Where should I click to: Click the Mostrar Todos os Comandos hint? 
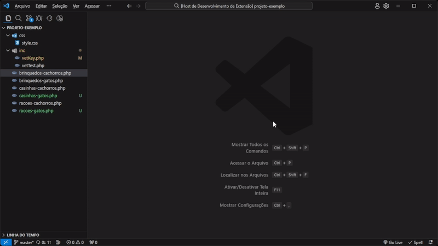tap(250, 148)
